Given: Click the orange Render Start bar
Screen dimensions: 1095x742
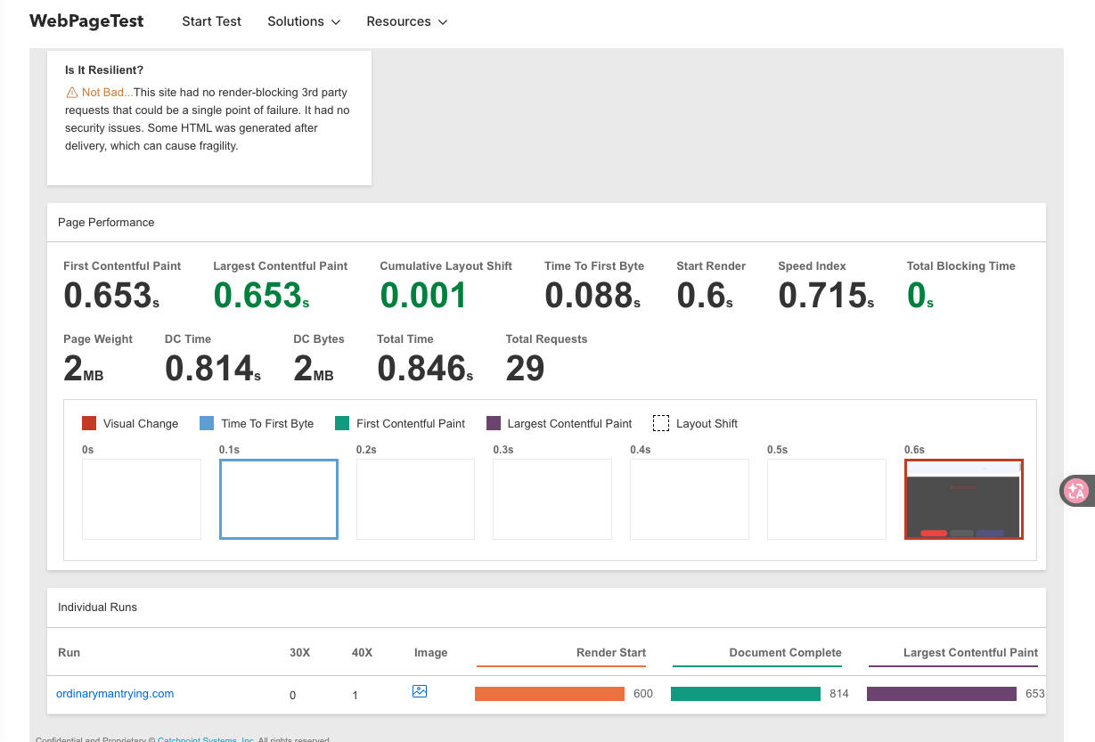Looking at the screenshot, I should coord(550,694).
